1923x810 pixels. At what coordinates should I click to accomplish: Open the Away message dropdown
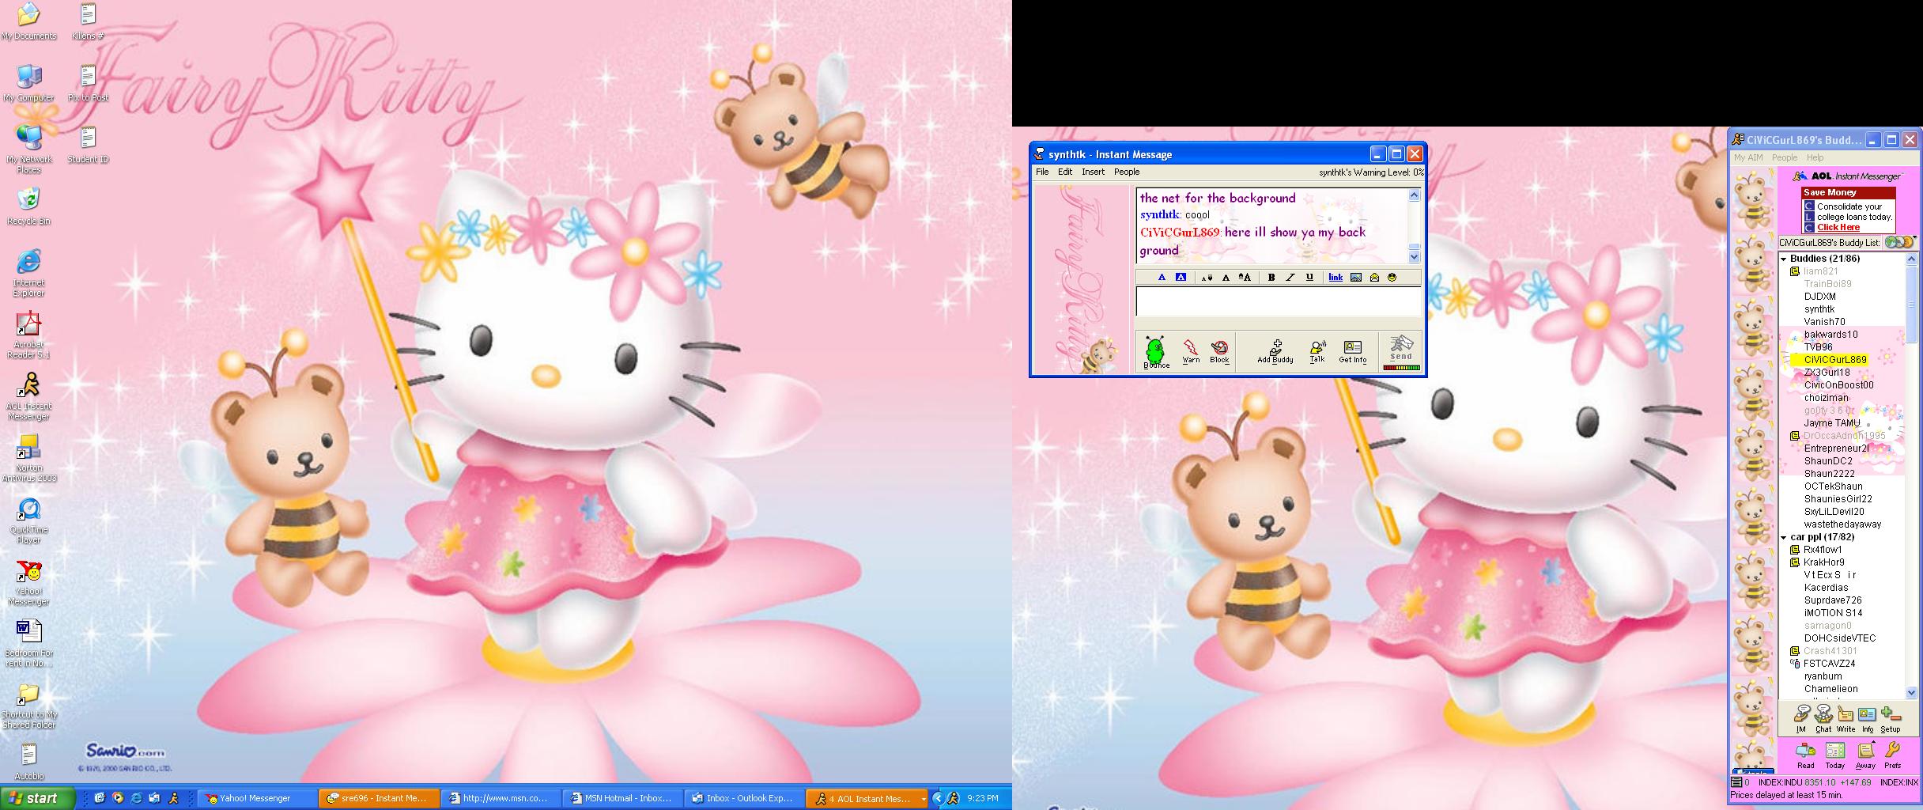click(x=1865, y=754)
